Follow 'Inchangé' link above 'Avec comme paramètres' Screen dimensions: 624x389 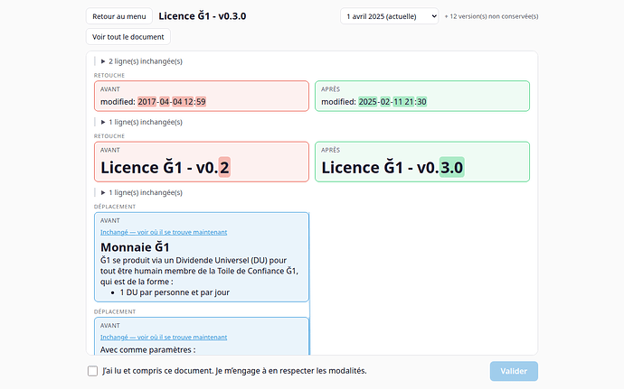[x=164, y=337]
